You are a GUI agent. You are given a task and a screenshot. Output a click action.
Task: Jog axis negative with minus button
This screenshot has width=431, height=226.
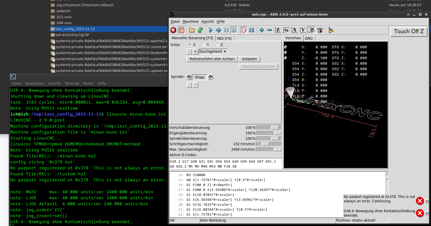coord(189,51)
